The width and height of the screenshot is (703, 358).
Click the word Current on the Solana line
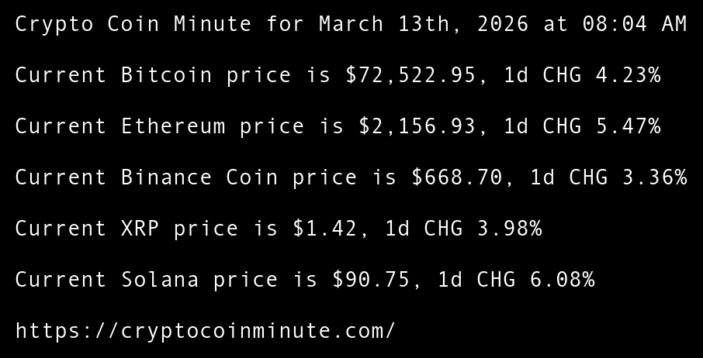61,280
